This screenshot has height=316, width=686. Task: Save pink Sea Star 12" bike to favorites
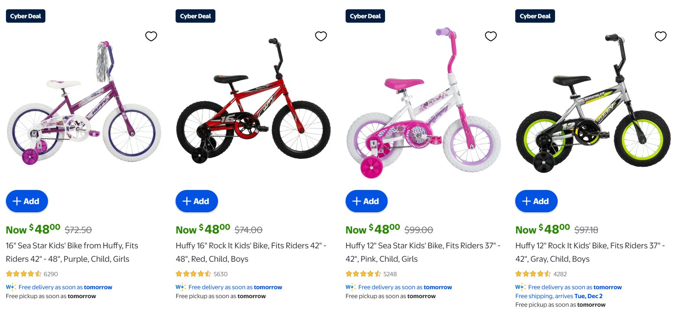[491, 36]
